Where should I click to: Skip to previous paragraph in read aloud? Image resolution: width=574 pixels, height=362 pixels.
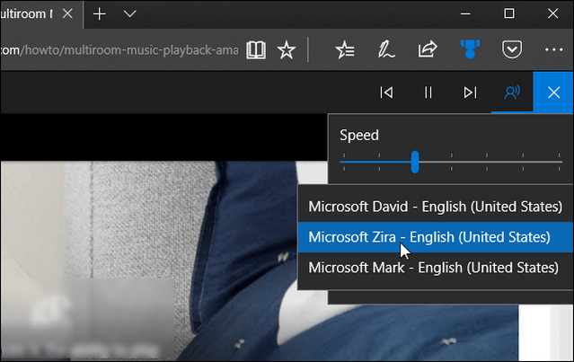pyautogui.click(x=386, y=92)
